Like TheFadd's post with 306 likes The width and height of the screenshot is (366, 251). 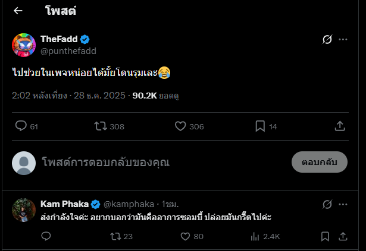click(181, 126)
